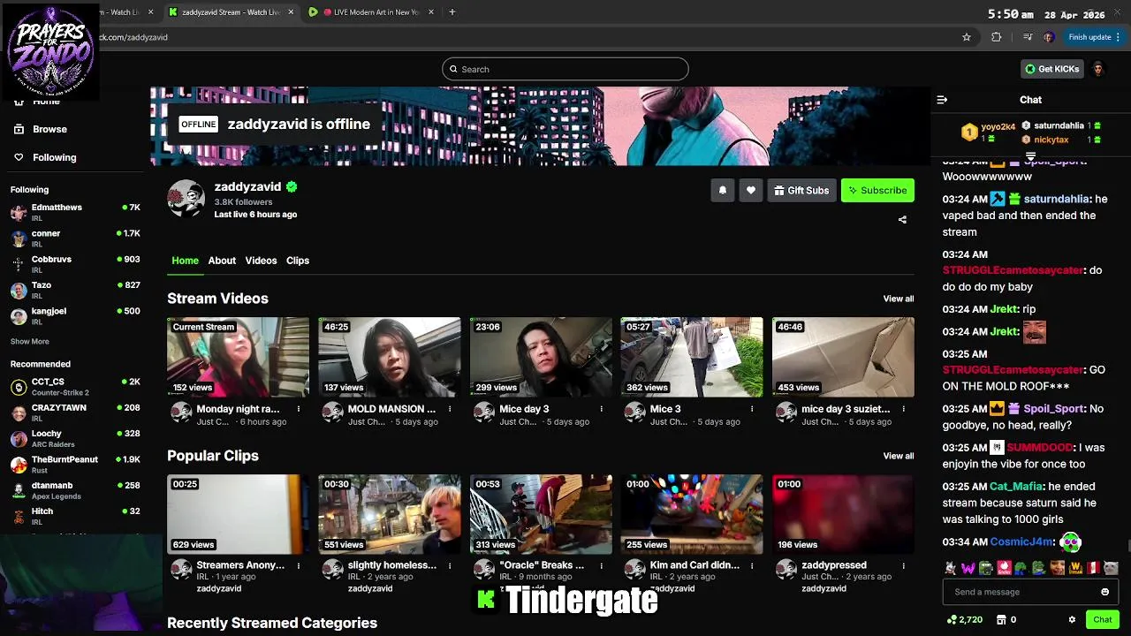
Task: Open chat settings gear icon
Action: point(1072,619)
